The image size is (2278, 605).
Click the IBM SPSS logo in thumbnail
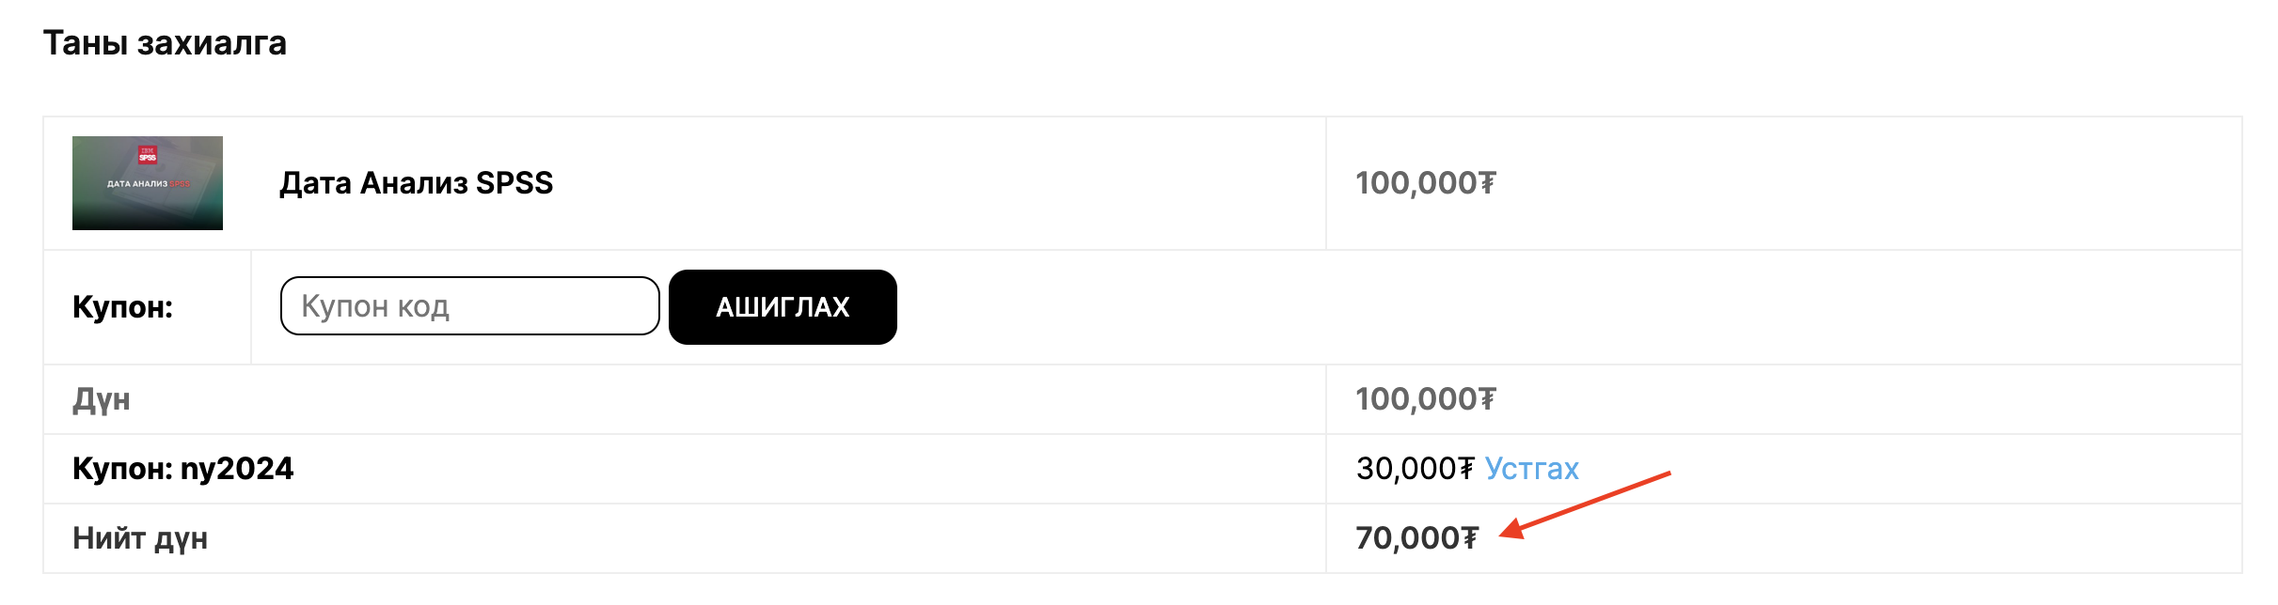point(148,155)
